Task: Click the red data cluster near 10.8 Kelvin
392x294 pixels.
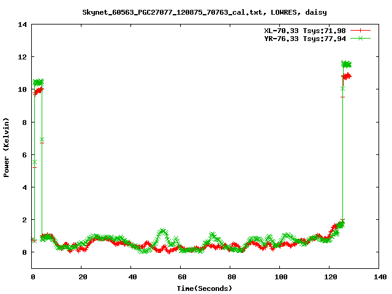Action: tap(347, 76)
